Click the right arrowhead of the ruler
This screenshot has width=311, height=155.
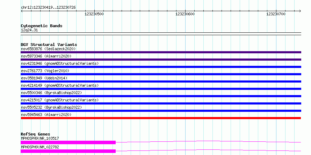pos(300,11)
